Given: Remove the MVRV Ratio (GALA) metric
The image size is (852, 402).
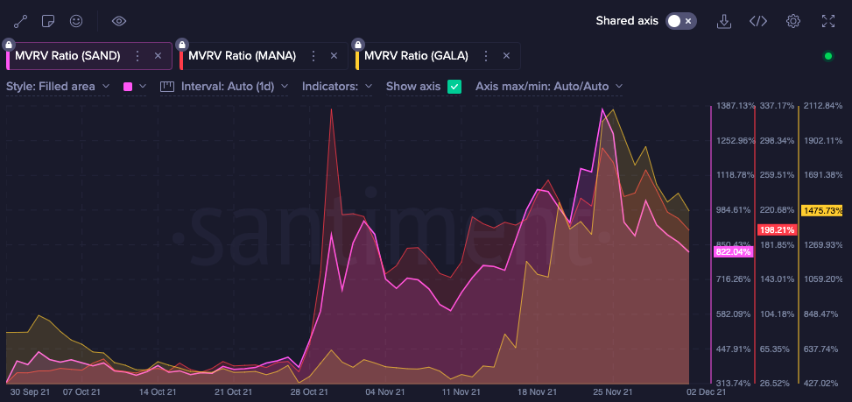Looking at the screenshot, I should [x=506, y=55].
